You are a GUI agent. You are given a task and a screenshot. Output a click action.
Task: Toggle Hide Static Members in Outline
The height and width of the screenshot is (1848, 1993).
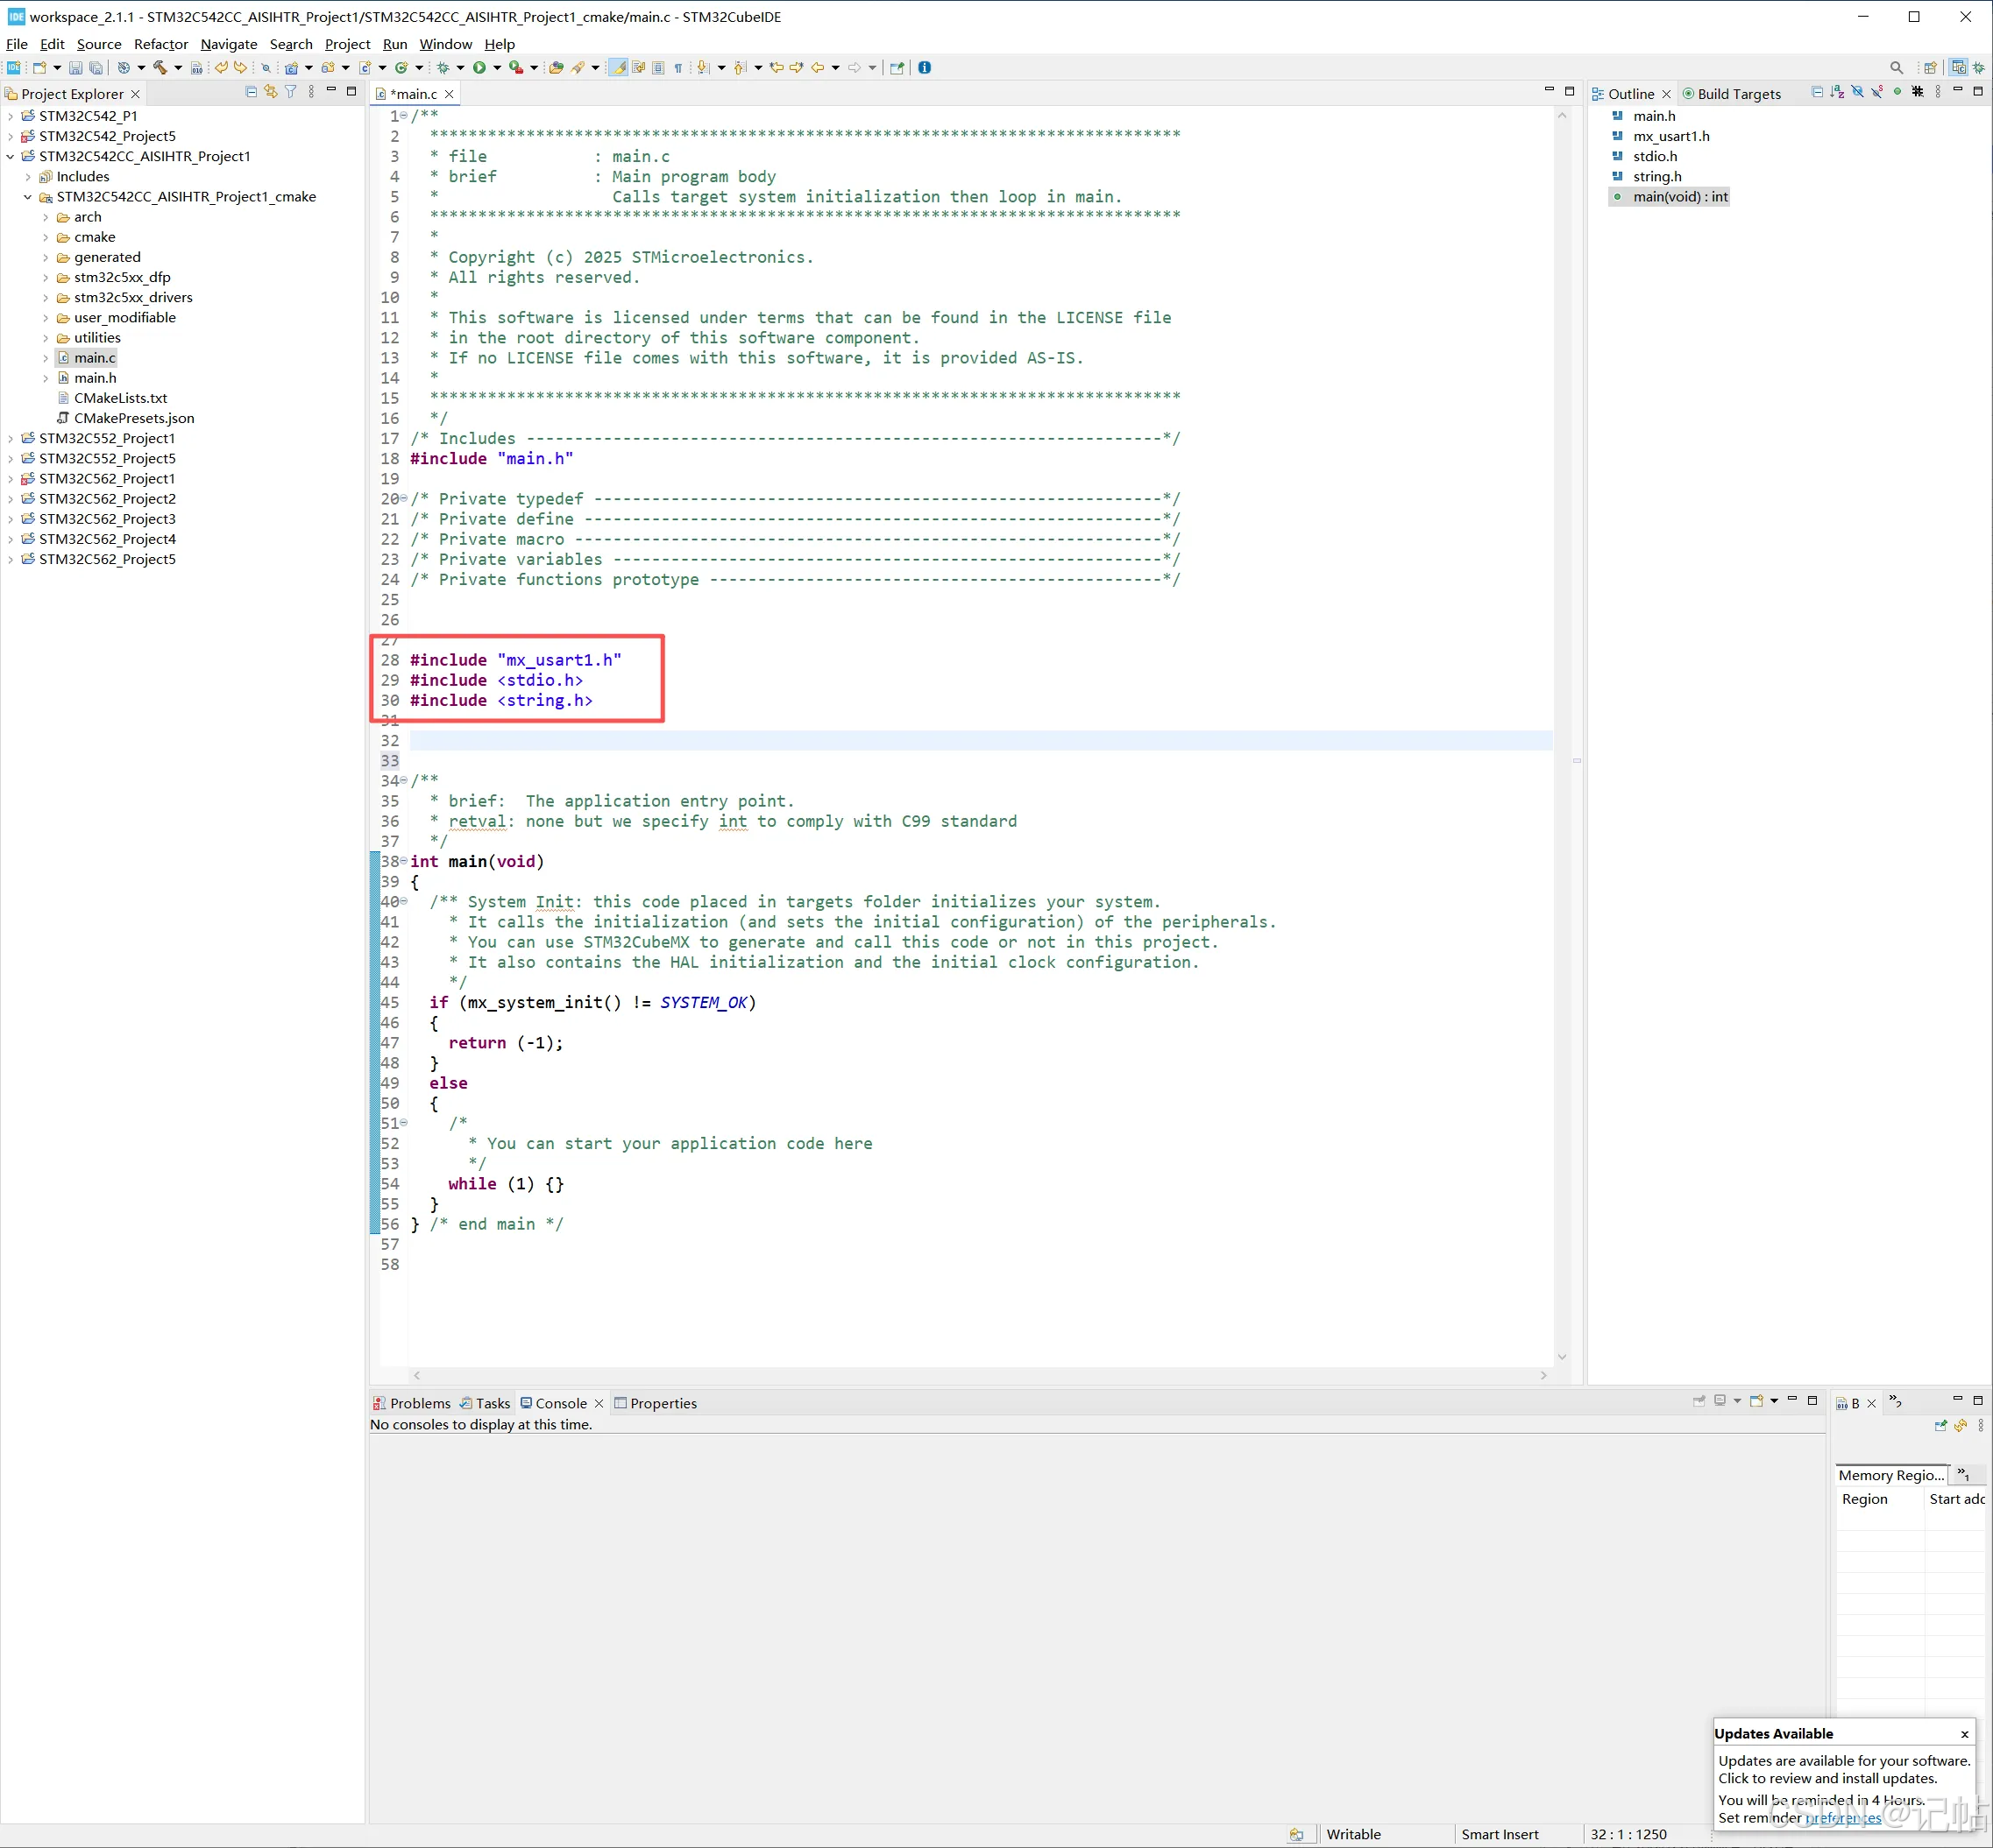[1877, 92]
